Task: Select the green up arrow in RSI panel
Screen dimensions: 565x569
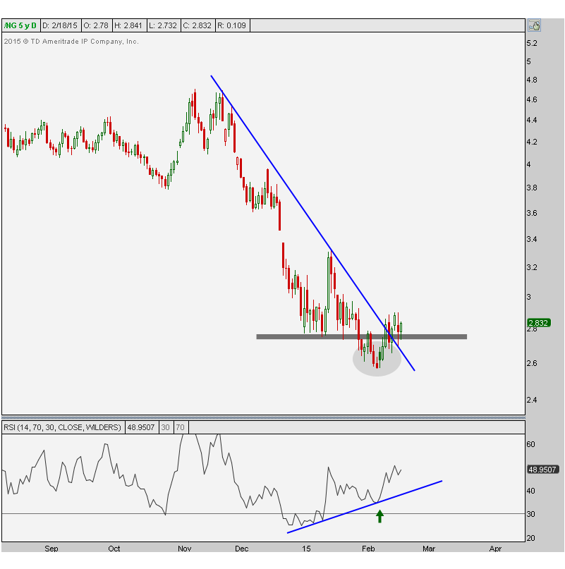Action: coord(379,516)
